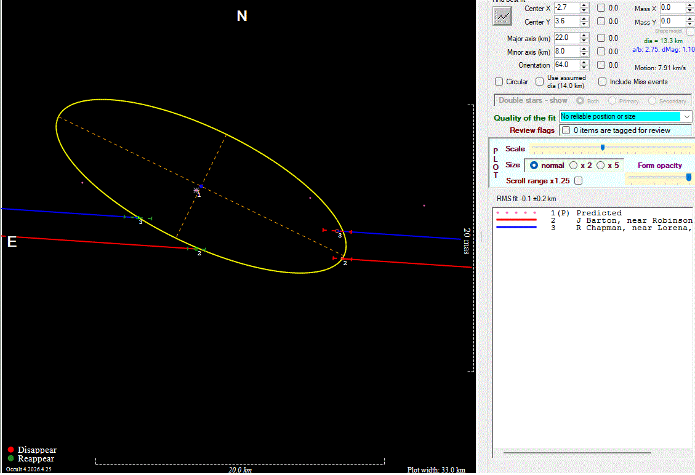Increase the Orientation value with up arrow
The height and width of the screenshot is (475, 695).
tap(584, 62)
